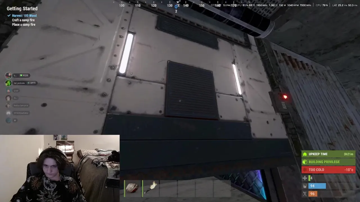Click compass heading 110
Screen dimensions: 360x202
[x=138, y=6]
